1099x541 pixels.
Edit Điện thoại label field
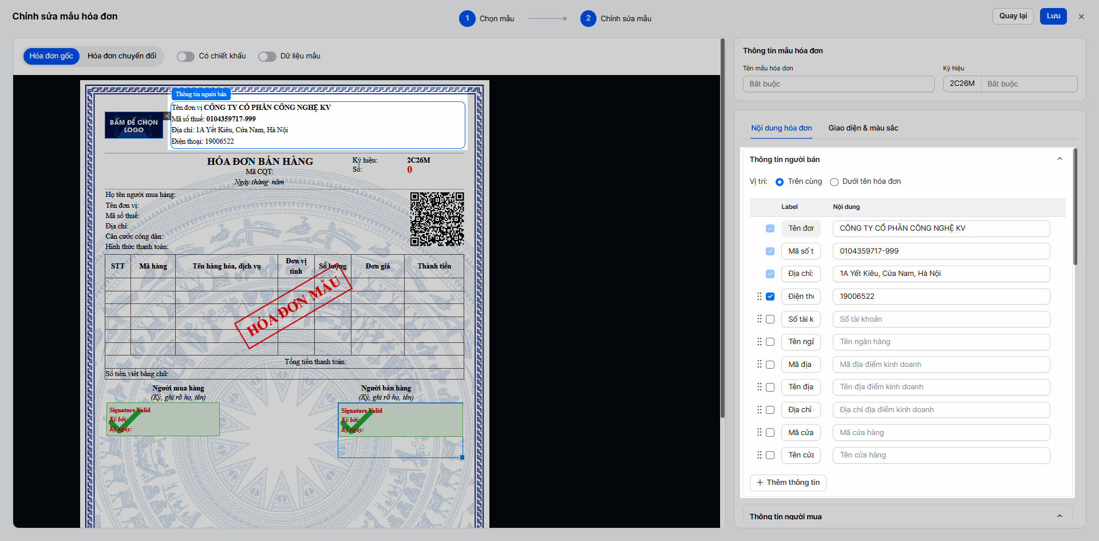point(801,297)
